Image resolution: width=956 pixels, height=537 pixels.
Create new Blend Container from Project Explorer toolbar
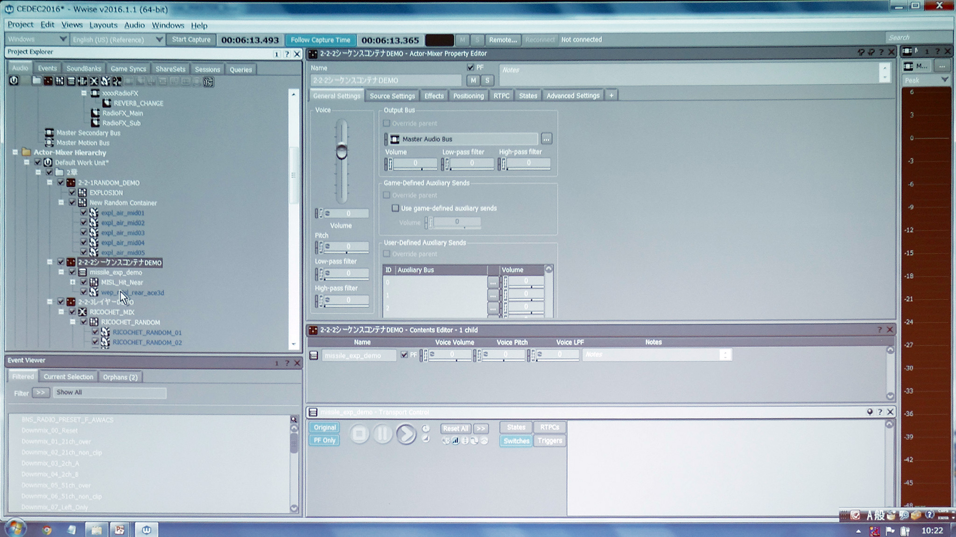tap(94, 81)
